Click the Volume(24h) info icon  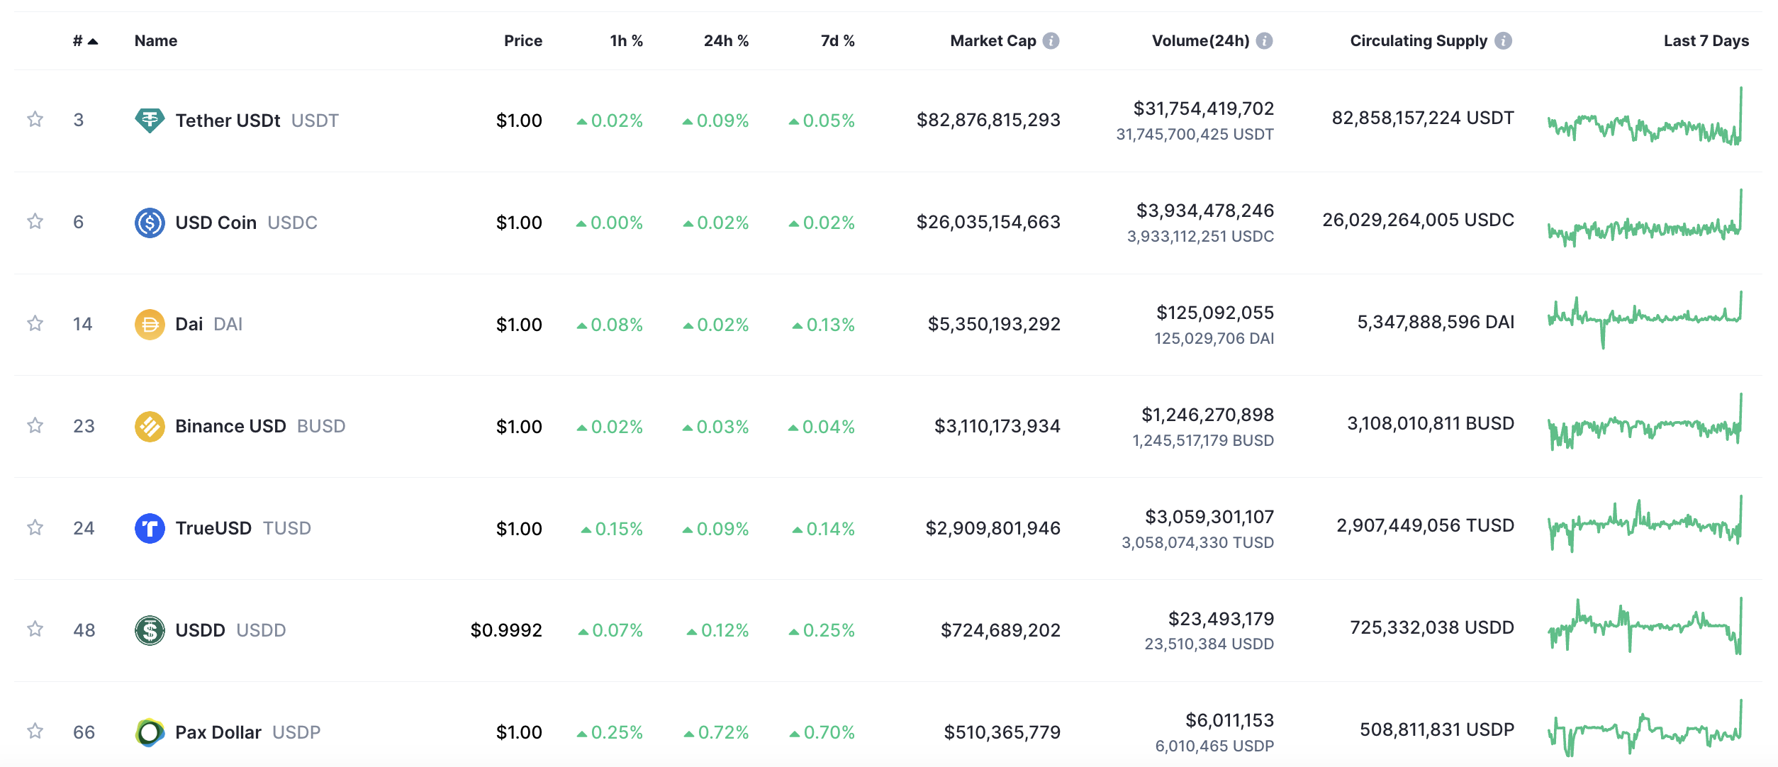[1264, 41]
